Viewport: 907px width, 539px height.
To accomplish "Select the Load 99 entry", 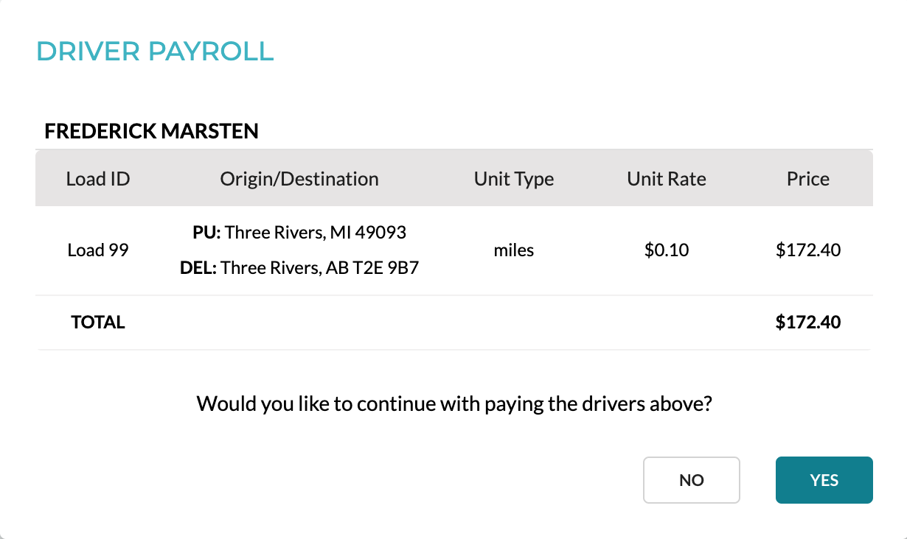I will click(98, 250).
